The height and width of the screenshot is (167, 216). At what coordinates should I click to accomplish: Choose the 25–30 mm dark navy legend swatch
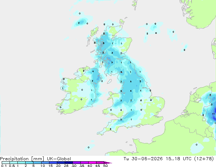tap(68, 163)
